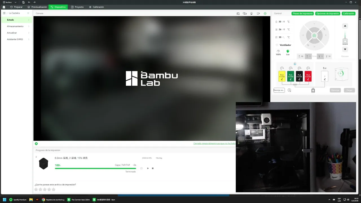The width and height of the screenshot is (361, 203).
Task: Open Adobe Illustrator from taskbar
Action: pos(37,200)
